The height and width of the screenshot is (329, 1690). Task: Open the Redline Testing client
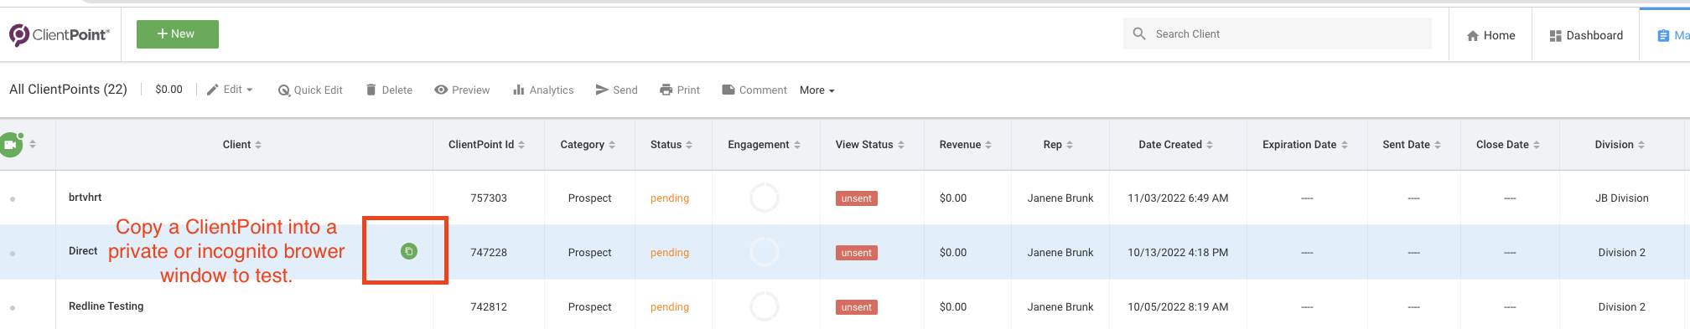106,306
